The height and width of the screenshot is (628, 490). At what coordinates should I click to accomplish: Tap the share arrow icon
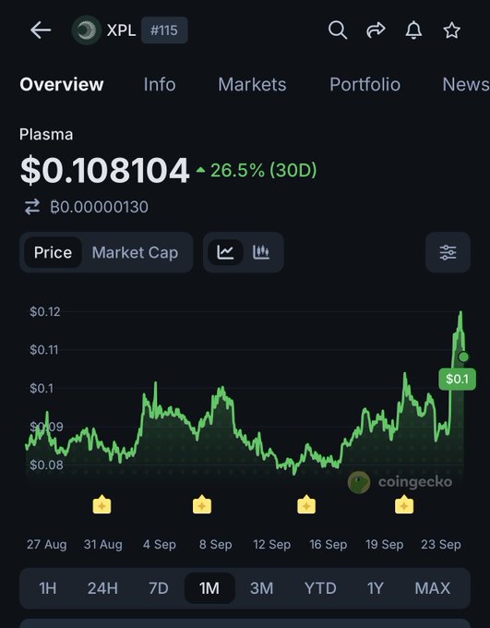[x=376, y=30]
